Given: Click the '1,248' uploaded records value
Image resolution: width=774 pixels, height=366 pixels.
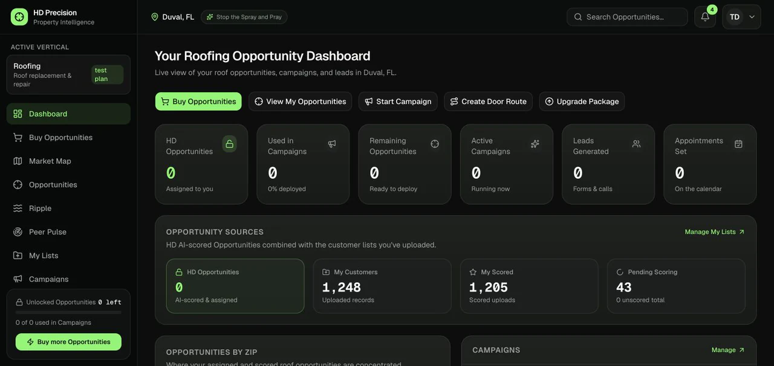Looking at the screenshot, I should point(342,287).
